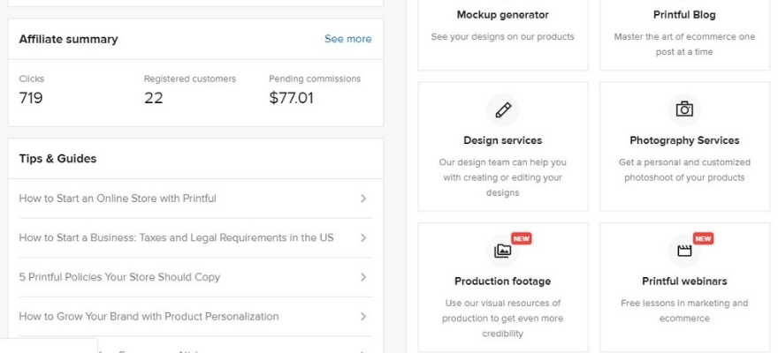Click the clapperboard icon for Printful webinars
This screenshot has width=778, height=353.
click(684, 251)
